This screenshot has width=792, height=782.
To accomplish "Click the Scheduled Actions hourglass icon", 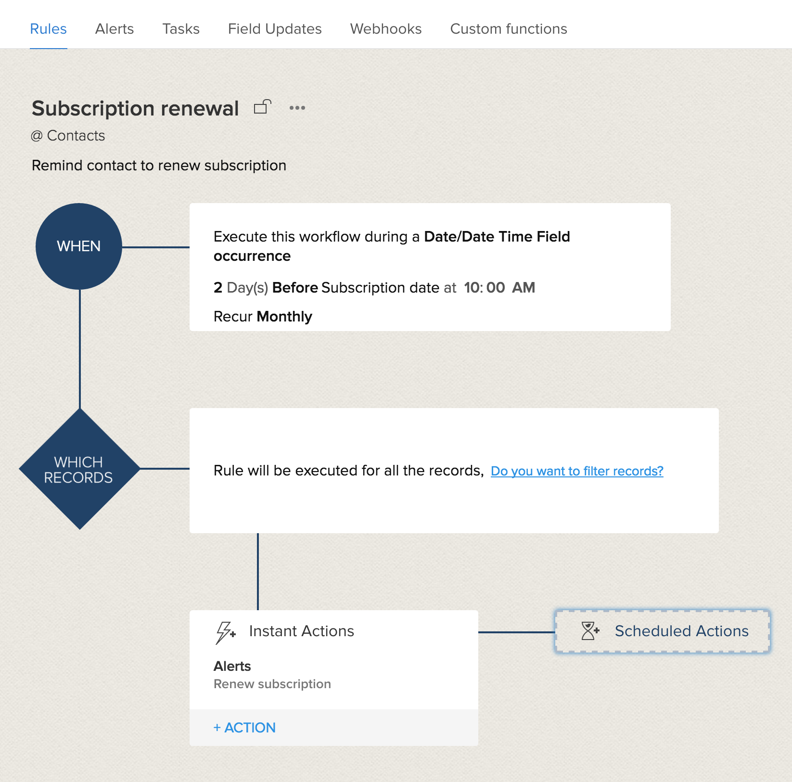I will click(x=590, y=631).
